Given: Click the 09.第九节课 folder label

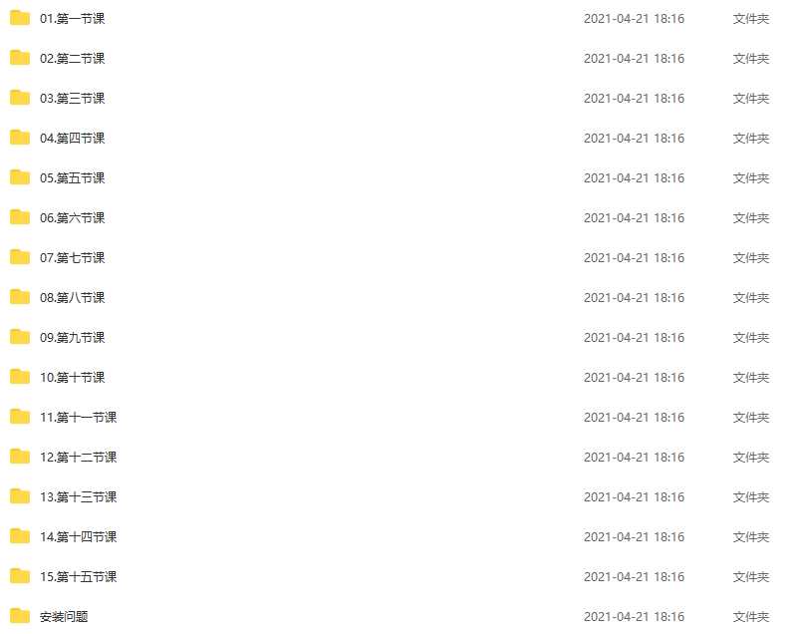Looking at the screenshot, I should [x=73, y=338].
